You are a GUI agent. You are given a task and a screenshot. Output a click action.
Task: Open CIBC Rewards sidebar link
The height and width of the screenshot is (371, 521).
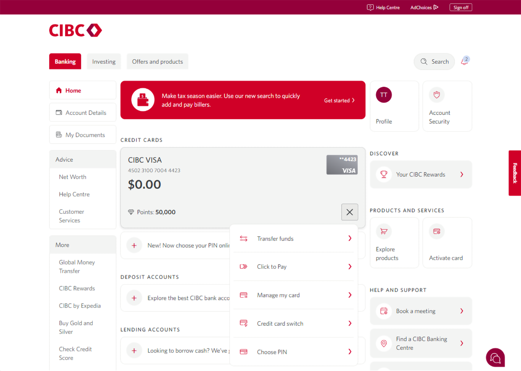[77, 288]
